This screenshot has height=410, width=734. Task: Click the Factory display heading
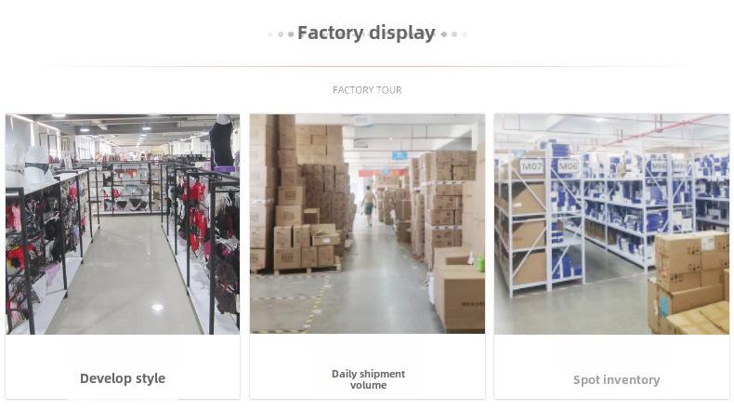(x=366, y=33)
